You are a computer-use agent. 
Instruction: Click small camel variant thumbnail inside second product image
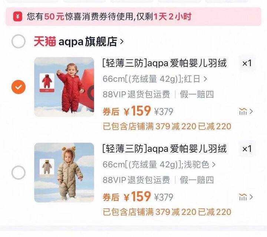[x=47, y=167]
